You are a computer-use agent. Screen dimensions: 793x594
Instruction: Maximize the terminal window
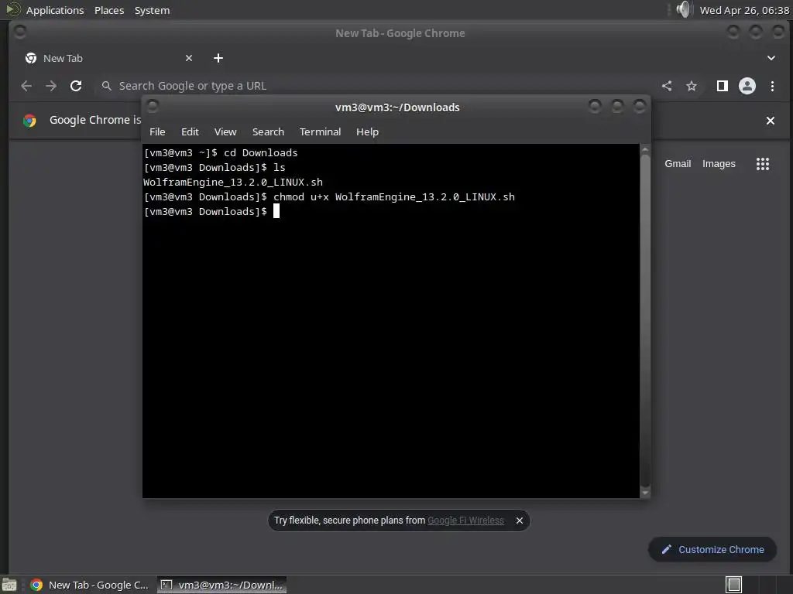(x=617, y=106)
